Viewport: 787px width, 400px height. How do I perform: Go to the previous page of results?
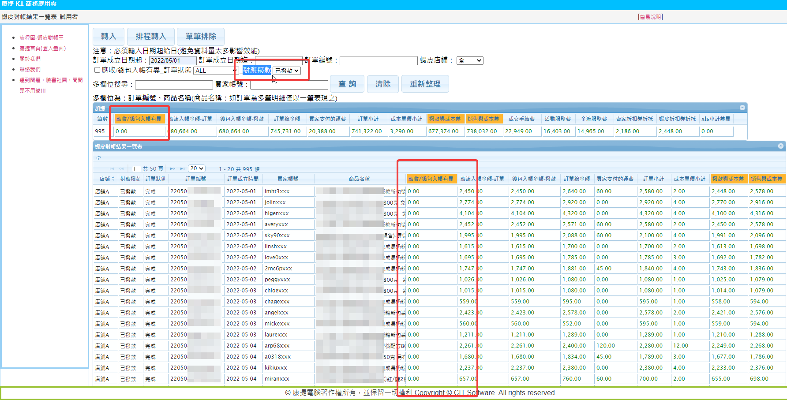tap(121, 169)
